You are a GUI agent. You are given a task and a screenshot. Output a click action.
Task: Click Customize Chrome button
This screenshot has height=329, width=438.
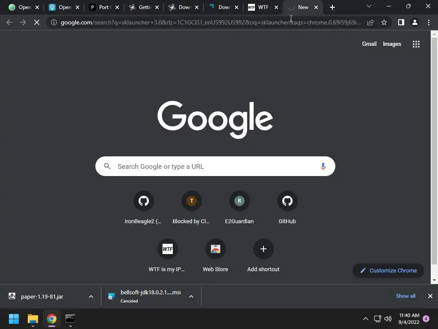pos(388,271)
